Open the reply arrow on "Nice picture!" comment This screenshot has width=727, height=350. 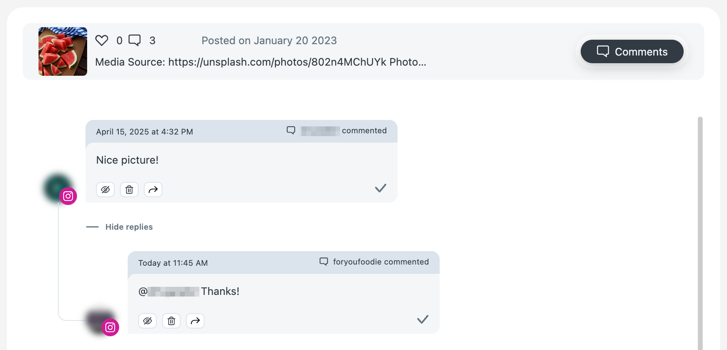click(153, 189)
